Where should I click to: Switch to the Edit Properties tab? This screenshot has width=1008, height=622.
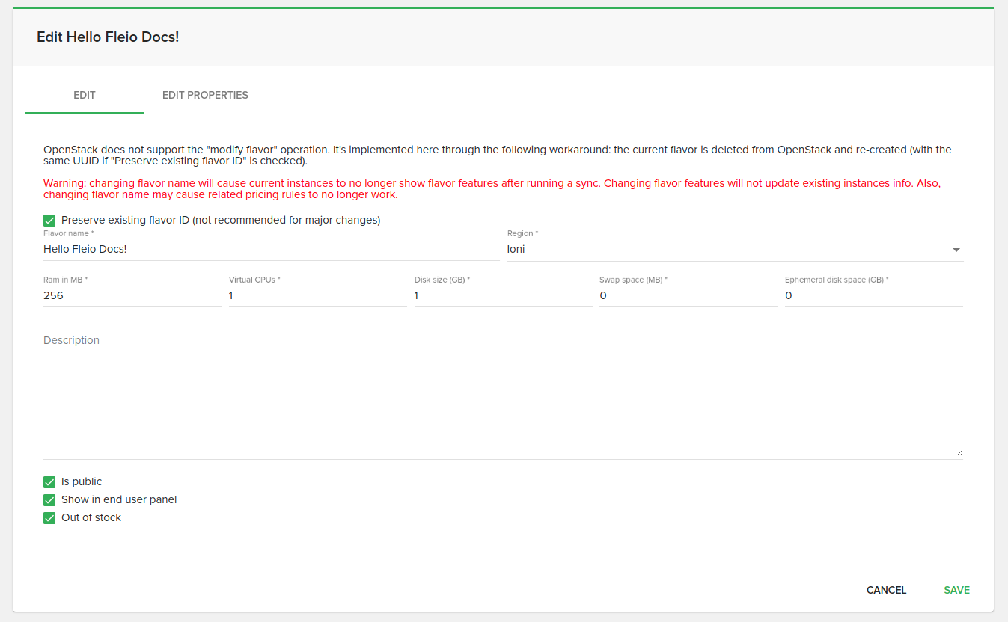point(205,96)
